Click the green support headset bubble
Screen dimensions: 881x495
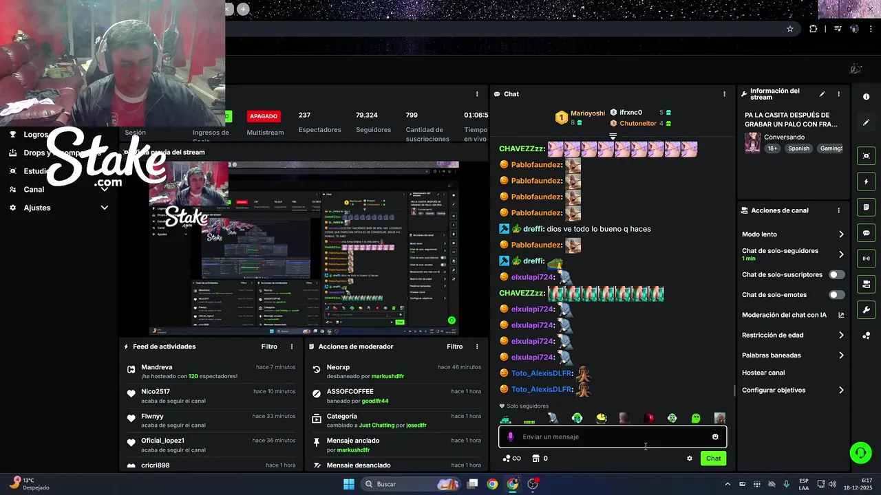click(860, 452)
